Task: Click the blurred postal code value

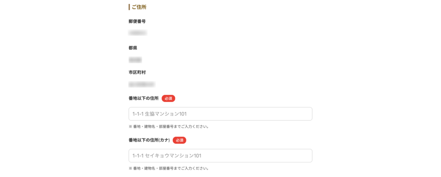Action: [x=137, y=33]
